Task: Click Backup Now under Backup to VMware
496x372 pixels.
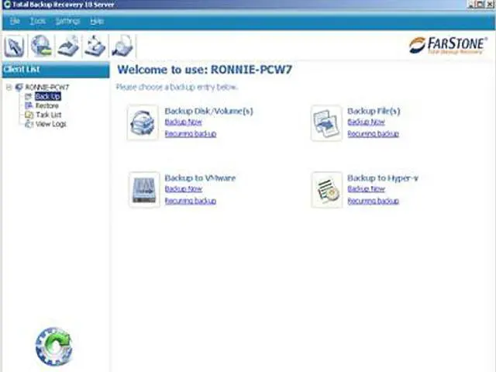Action: [183, 189]
